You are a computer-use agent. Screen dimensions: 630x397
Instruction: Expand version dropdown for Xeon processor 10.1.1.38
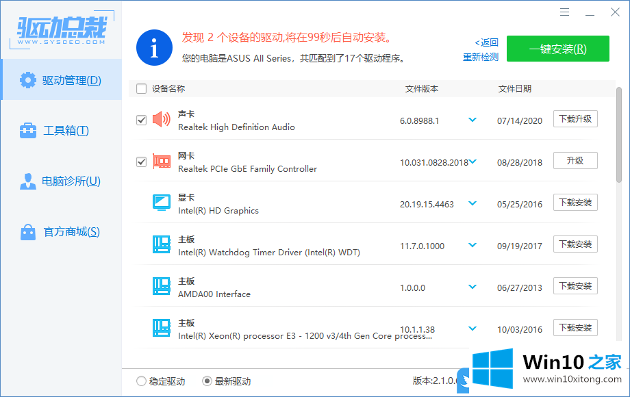click(x=473, y=329)
